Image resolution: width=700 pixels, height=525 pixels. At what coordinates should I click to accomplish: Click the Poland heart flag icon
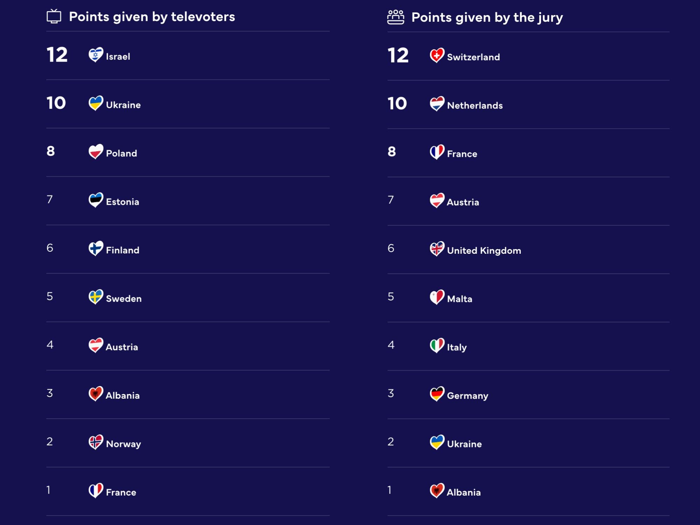coord(96,152)
